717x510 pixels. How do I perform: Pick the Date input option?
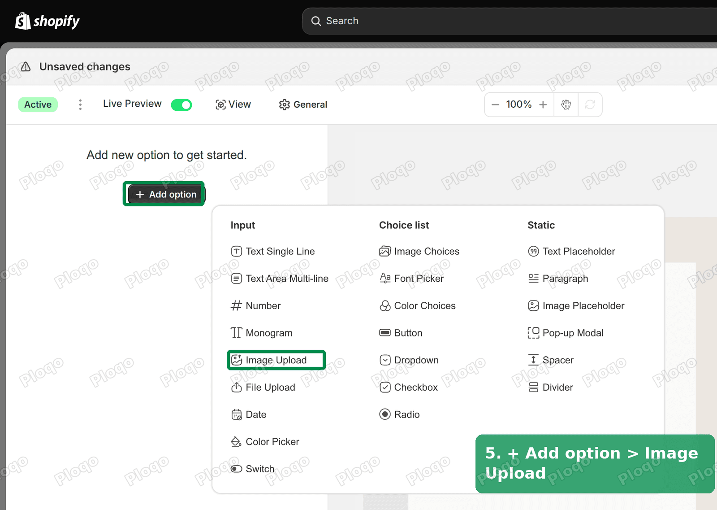coord(249,414)
